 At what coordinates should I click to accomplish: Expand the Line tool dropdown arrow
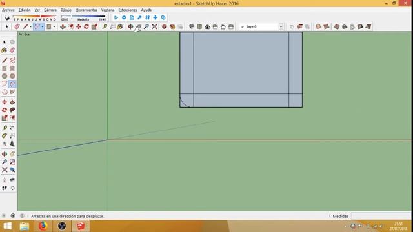tap(30, 26)
